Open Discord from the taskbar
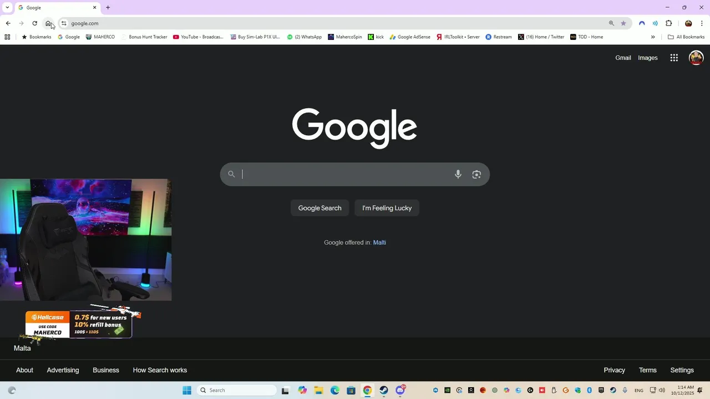710x399 pixels. (400, 390)
